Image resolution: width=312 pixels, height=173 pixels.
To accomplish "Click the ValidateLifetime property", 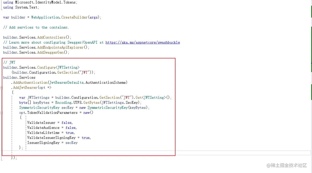I will tap(43, 133).
